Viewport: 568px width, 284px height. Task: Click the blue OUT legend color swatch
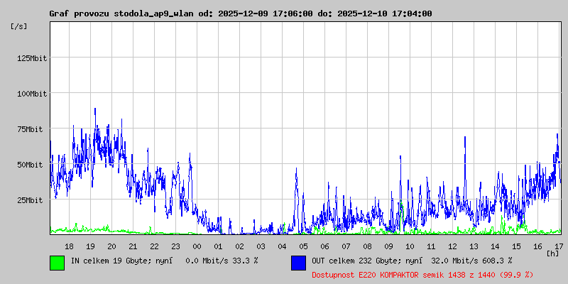pos(298,262)
